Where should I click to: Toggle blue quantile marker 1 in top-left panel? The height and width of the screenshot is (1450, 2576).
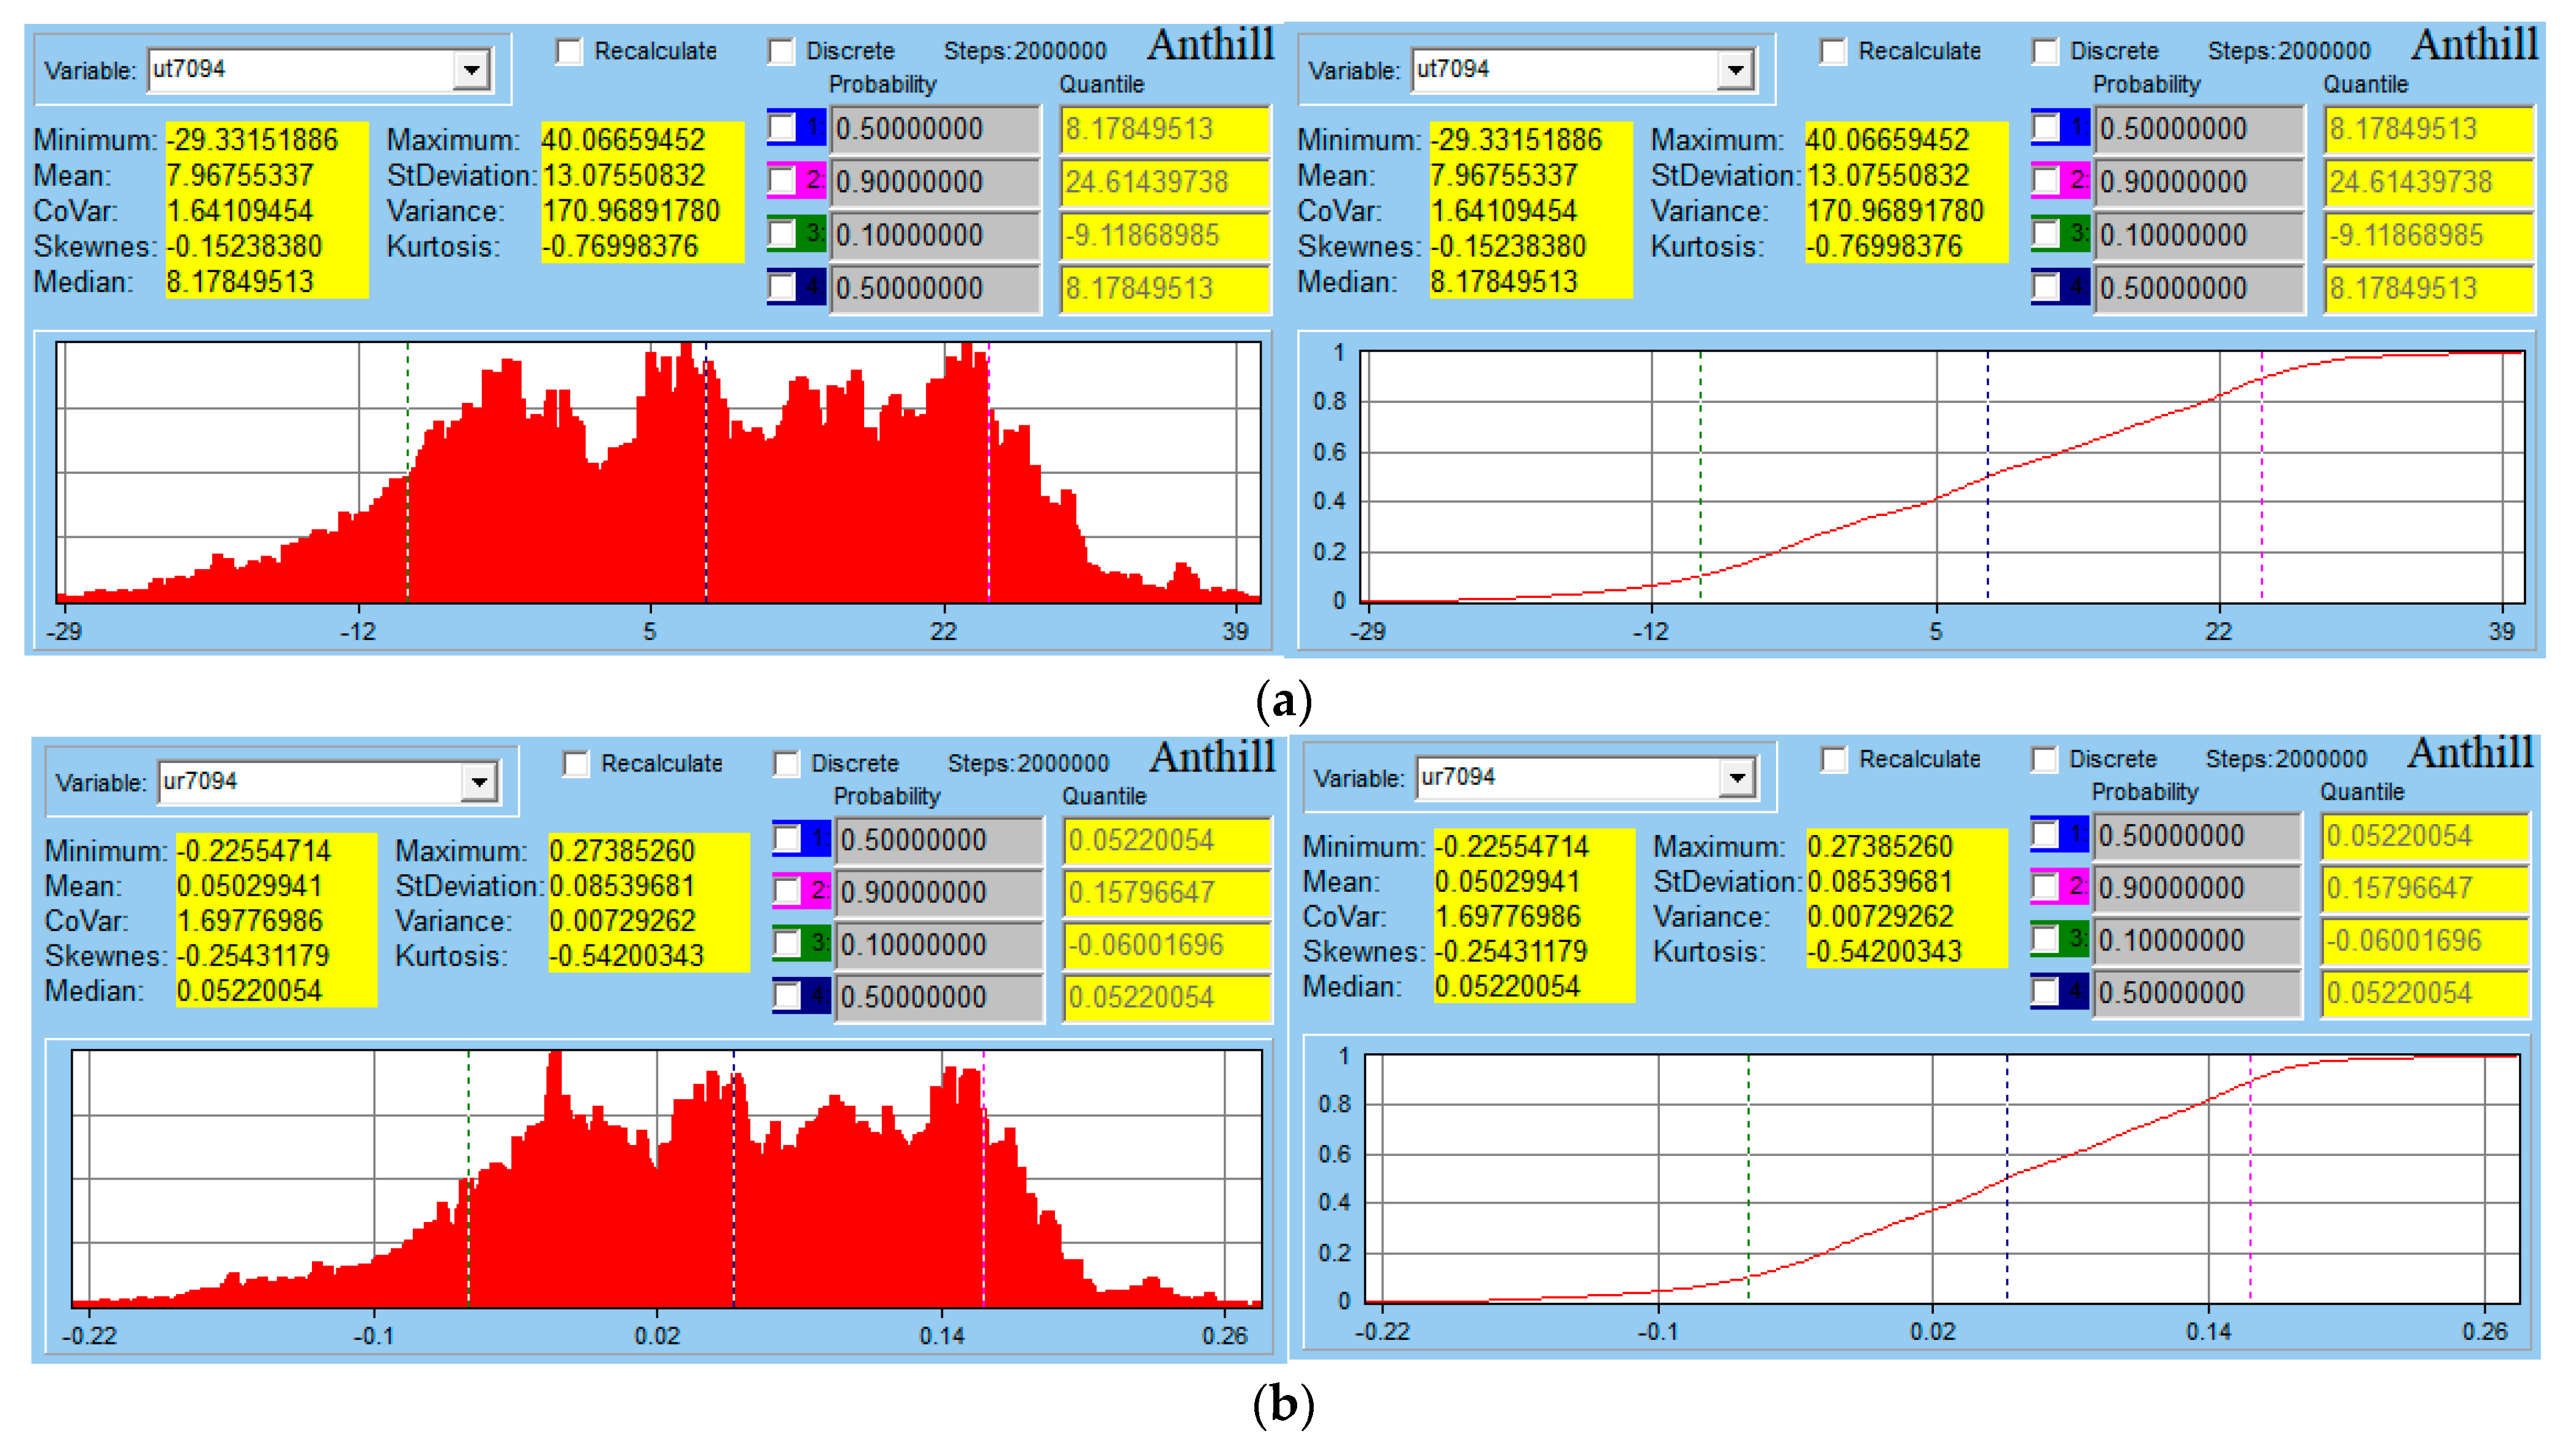pyautogui.click(x=782, y=128)
